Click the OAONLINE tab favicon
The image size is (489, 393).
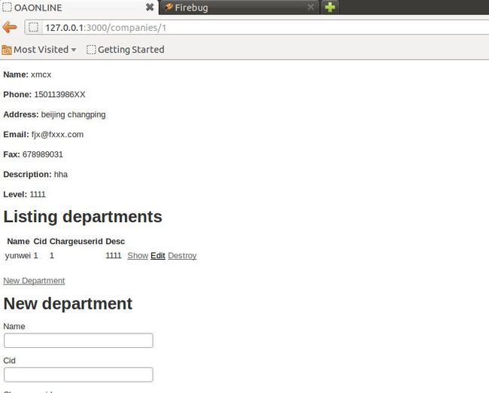click(7, 8)
